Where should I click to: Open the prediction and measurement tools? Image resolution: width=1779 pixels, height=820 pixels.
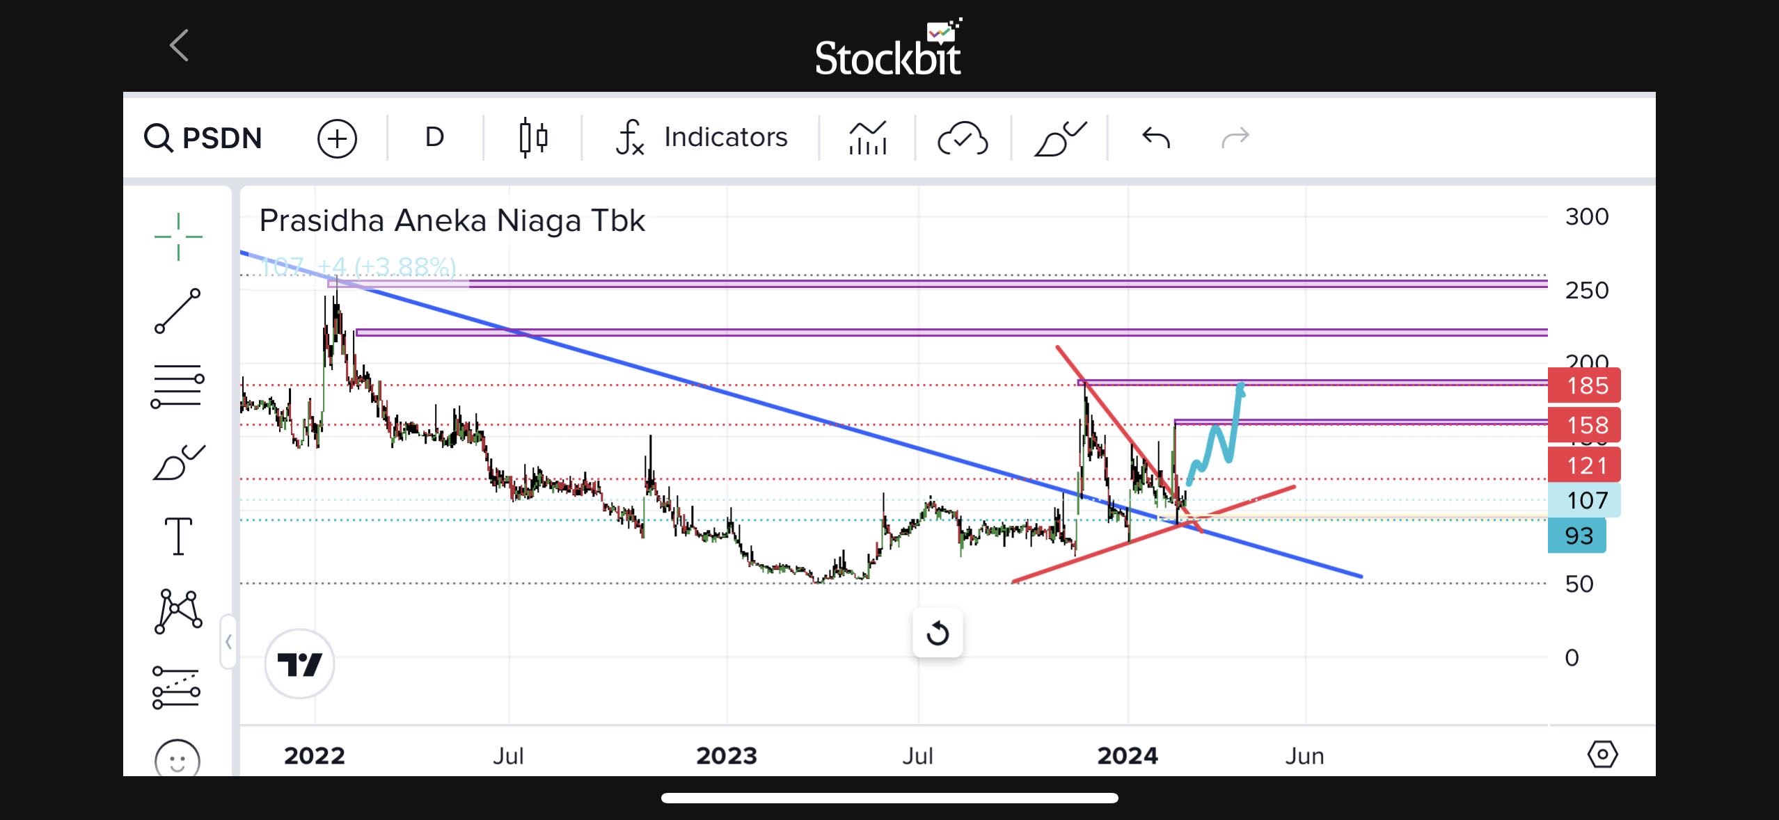[176, 688]
